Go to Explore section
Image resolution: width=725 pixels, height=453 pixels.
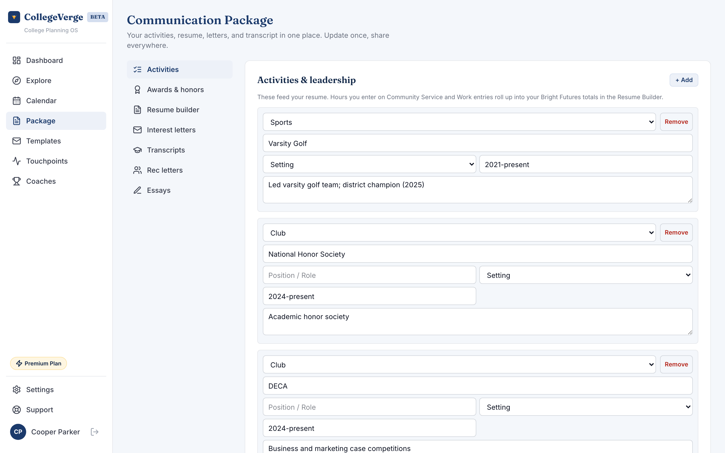click(56, 81)
